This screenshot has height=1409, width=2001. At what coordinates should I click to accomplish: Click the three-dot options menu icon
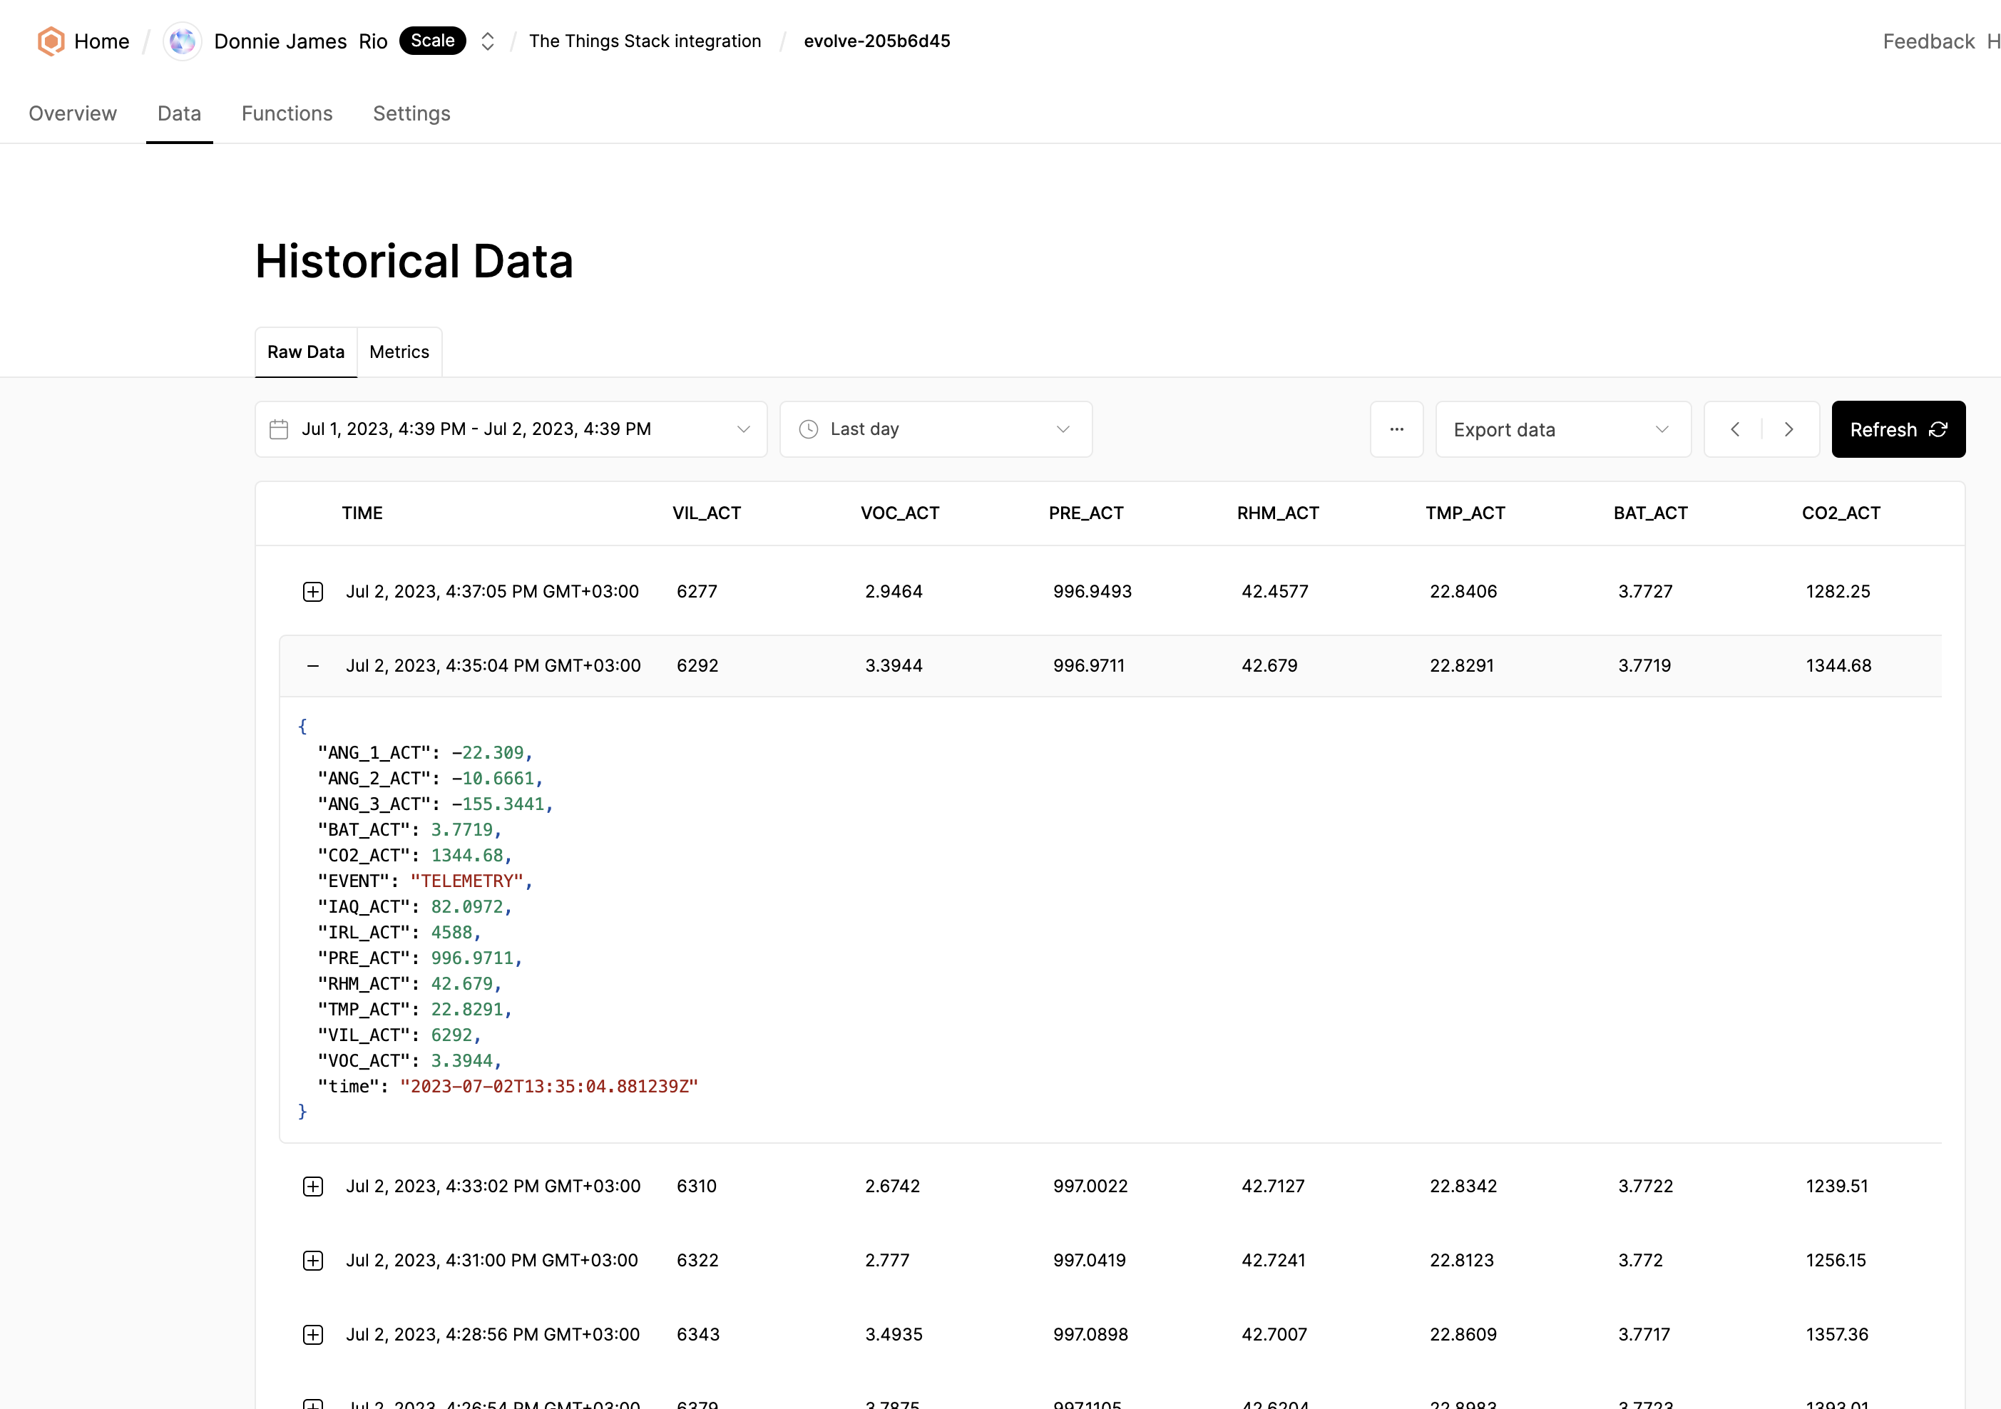tap(1398, 429)
